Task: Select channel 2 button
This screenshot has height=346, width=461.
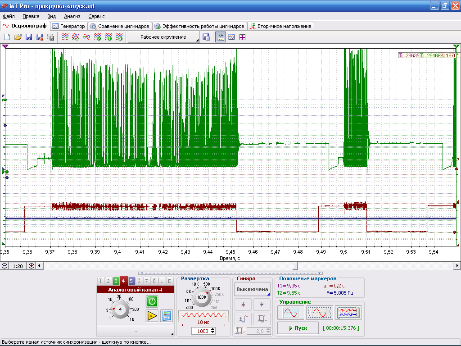Action: [108, 281]
